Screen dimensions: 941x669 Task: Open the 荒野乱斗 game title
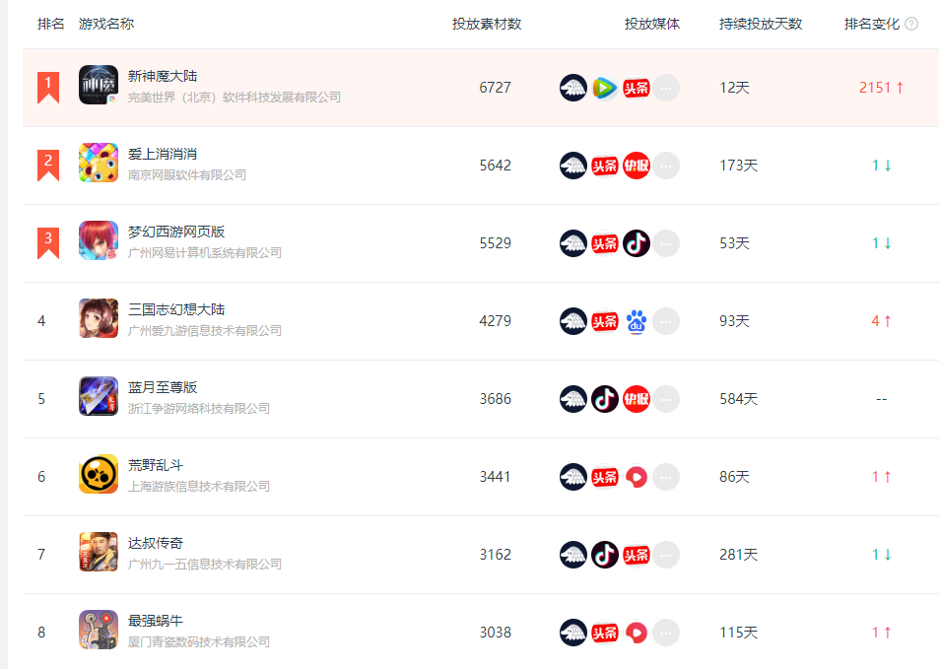tap(156, 465)
